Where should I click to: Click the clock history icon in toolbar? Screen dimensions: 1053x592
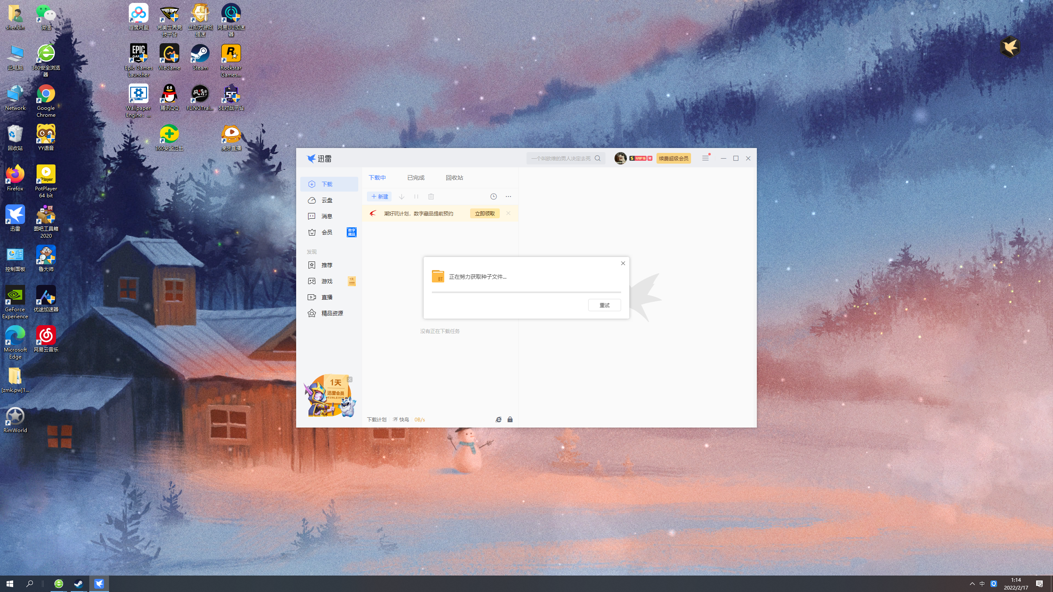[x=493, y=197]
